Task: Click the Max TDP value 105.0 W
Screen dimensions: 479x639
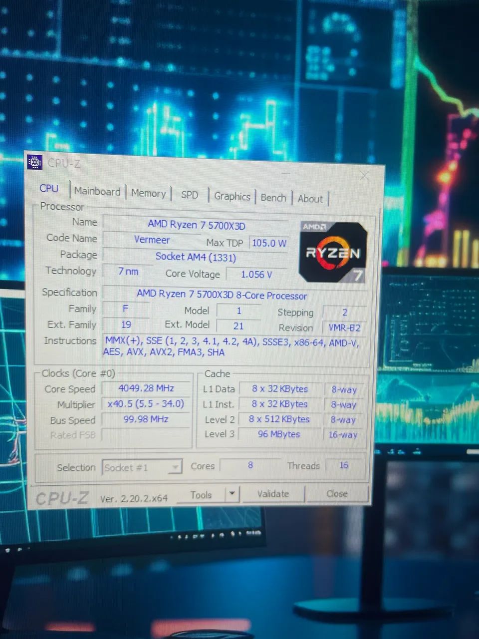Action: 269,243
